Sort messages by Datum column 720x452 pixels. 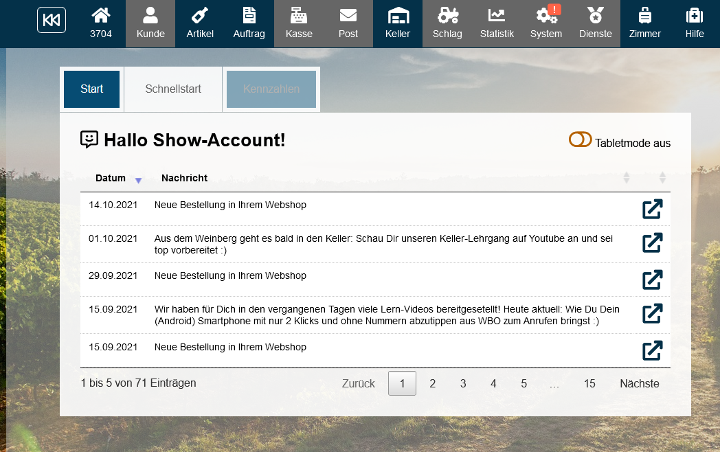(x=111, y=179)
